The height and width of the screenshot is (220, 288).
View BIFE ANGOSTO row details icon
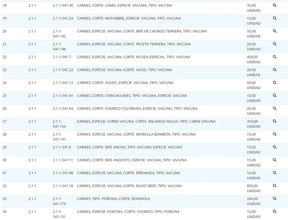click(275, 160)
